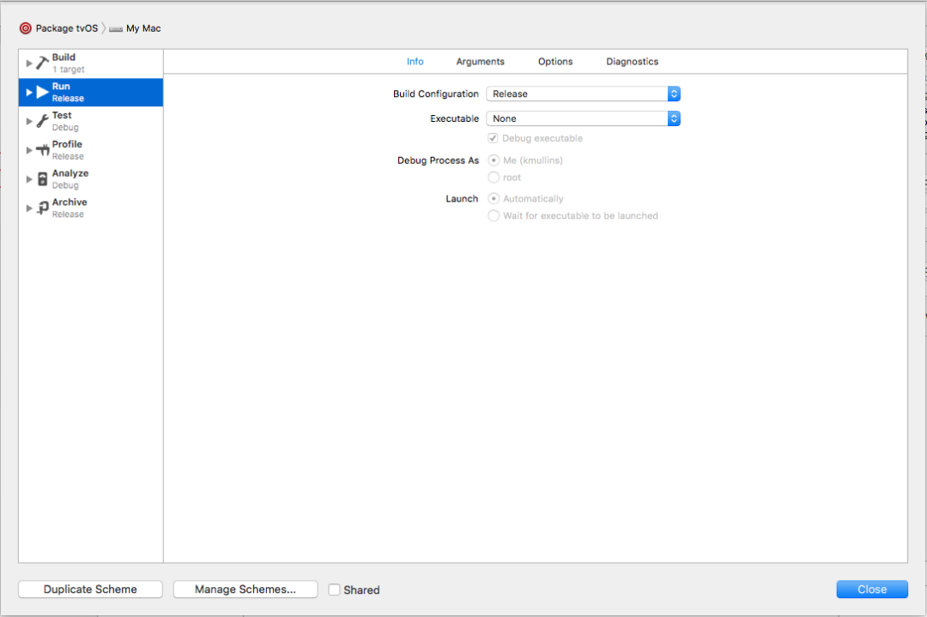Click the Archive box icon

[41, 207]
